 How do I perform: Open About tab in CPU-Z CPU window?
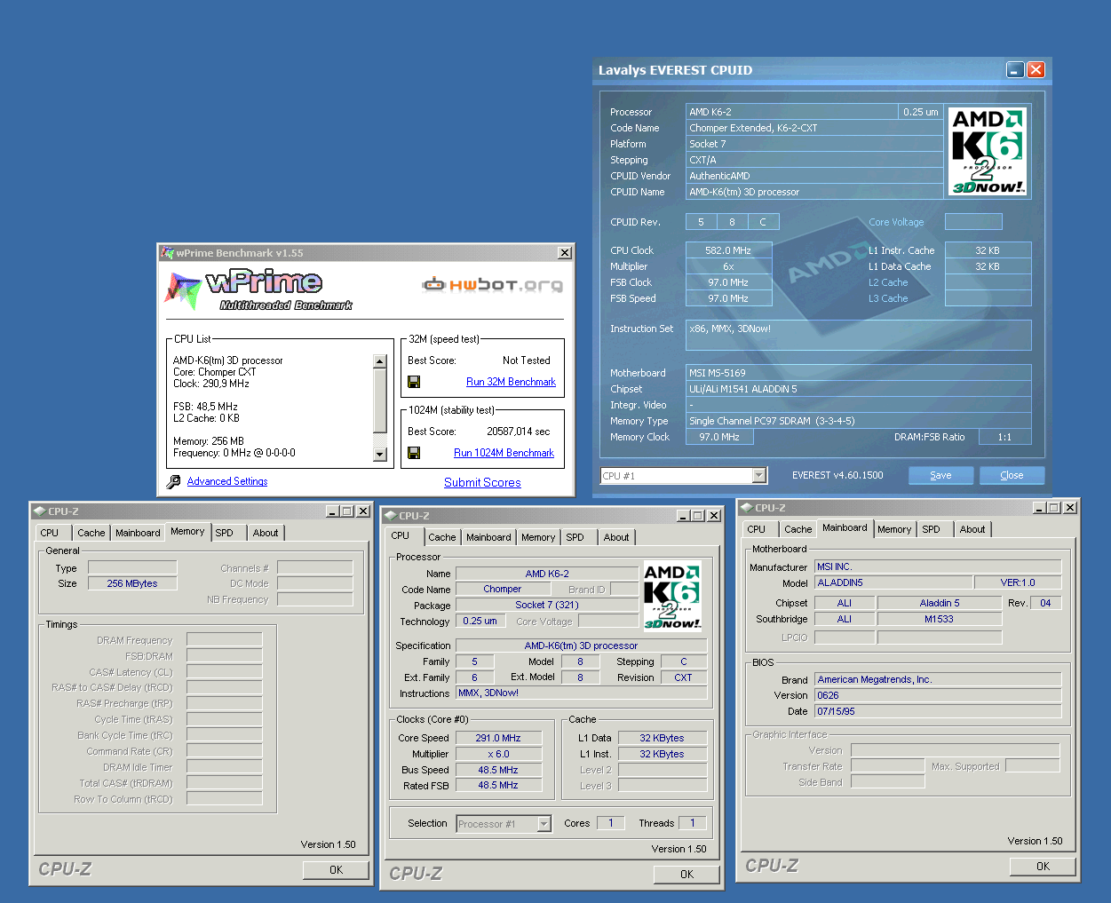616,537
